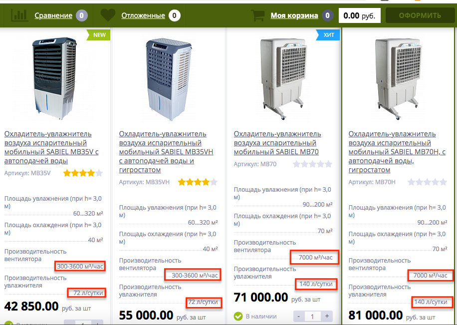Rate MB70H using its empty stars
Viewport: 457px width, 325px height.
[427, 182]
